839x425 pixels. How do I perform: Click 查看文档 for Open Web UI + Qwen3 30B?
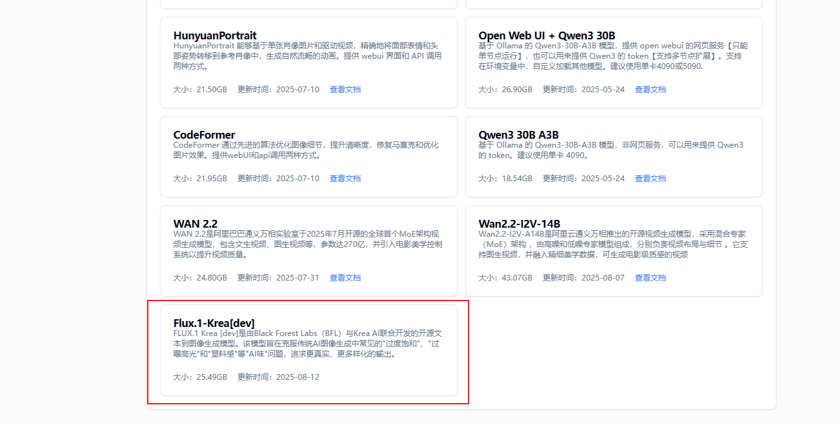[x=650, y=90]
